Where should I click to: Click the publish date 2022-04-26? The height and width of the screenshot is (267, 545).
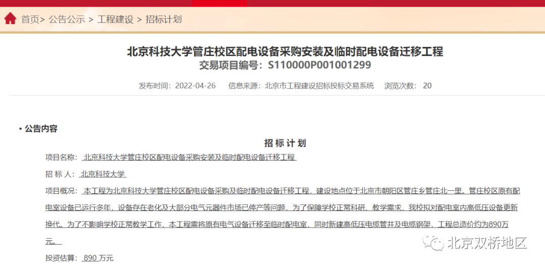coord(195,85)
